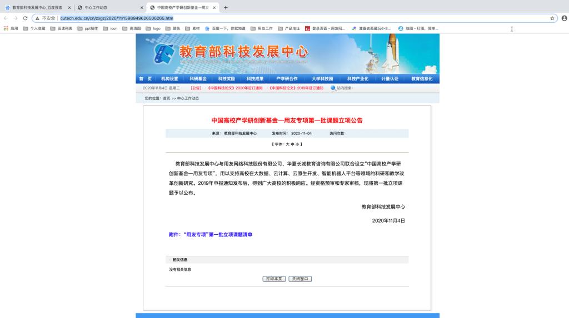Bookmark this page with the star icon
Screen dimensions: 569x318
pyautogui.click(x=552, y=18)
